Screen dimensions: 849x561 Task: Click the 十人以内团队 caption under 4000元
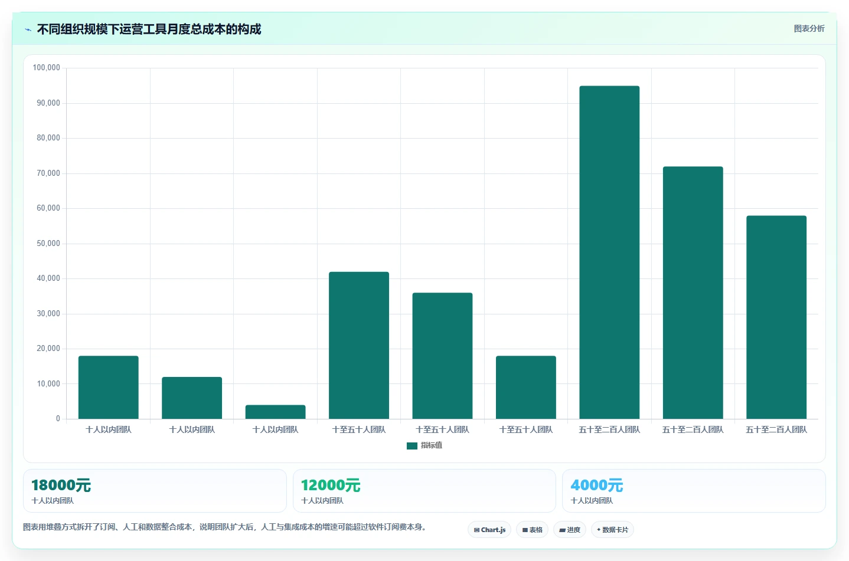[x=592, y=501]
